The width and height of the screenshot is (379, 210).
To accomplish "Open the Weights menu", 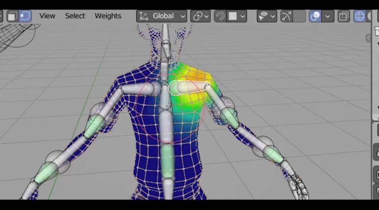I will pos(108,16).
